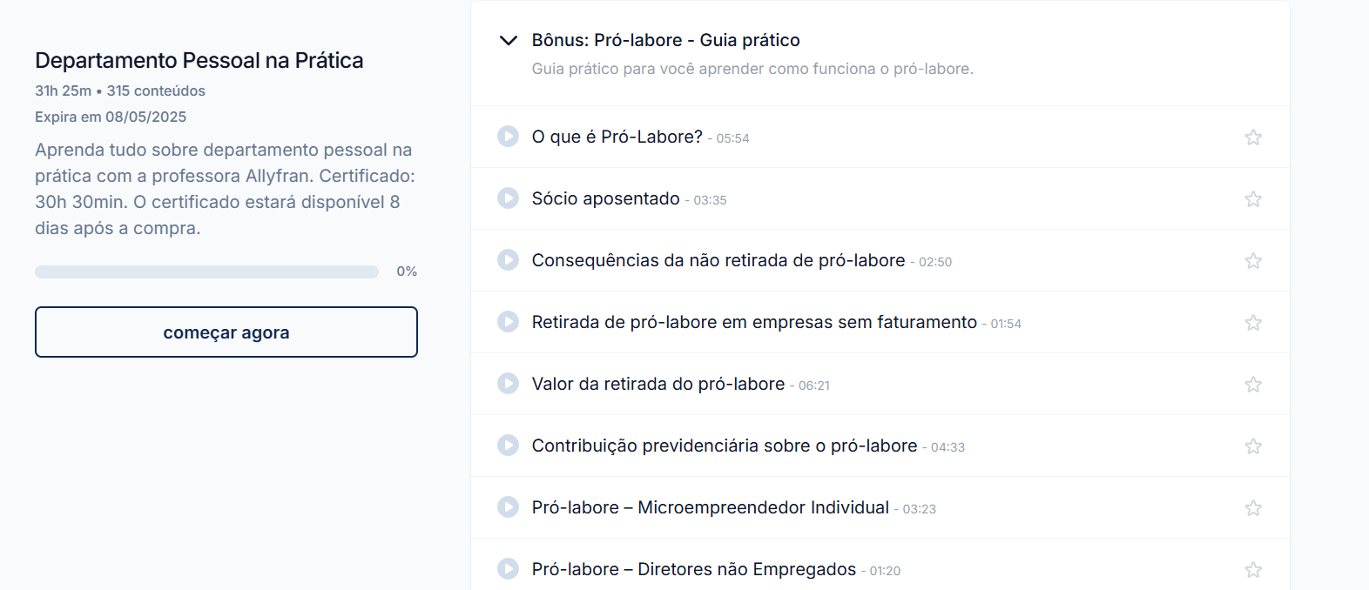Click the 'começar agora' button
This screenshot has width=1369, height=590.
coord(226,332)
